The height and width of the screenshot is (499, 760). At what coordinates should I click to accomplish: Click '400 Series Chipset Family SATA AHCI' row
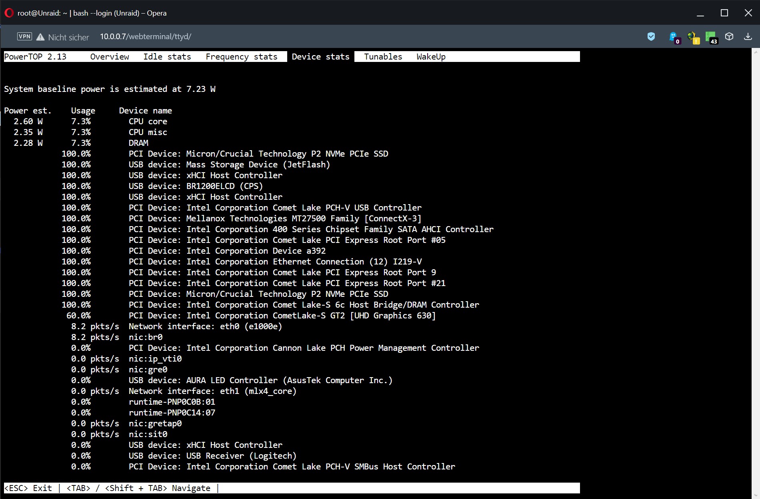pos(311,229)
